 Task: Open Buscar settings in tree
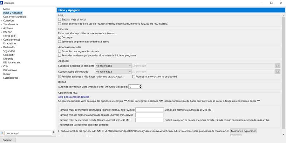(x=7, y=74)
